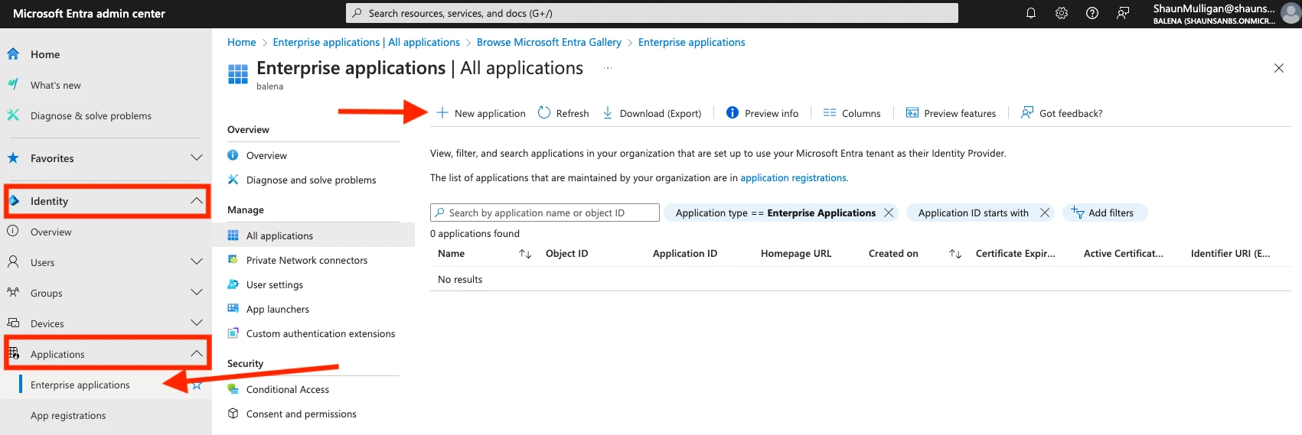Click the notifications bell icon
This screenshot has width=1302, height=435.
(1031, 13)
